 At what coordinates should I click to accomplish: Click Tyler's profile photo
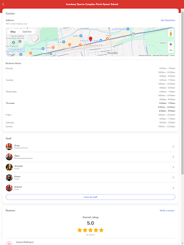coord(9,157)
